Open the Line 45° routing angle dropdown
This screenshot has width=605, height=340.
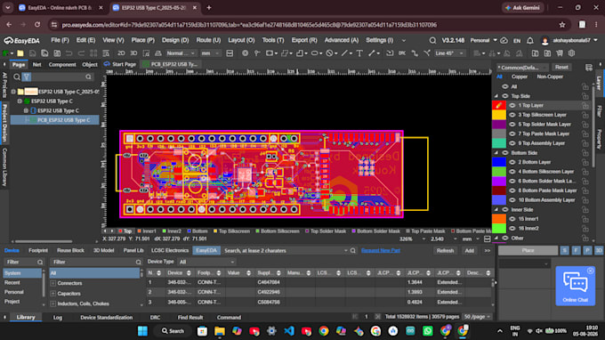point(449,53)
